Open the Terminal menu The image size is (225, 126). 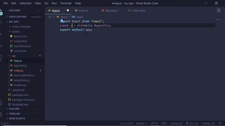click(66, 3)
